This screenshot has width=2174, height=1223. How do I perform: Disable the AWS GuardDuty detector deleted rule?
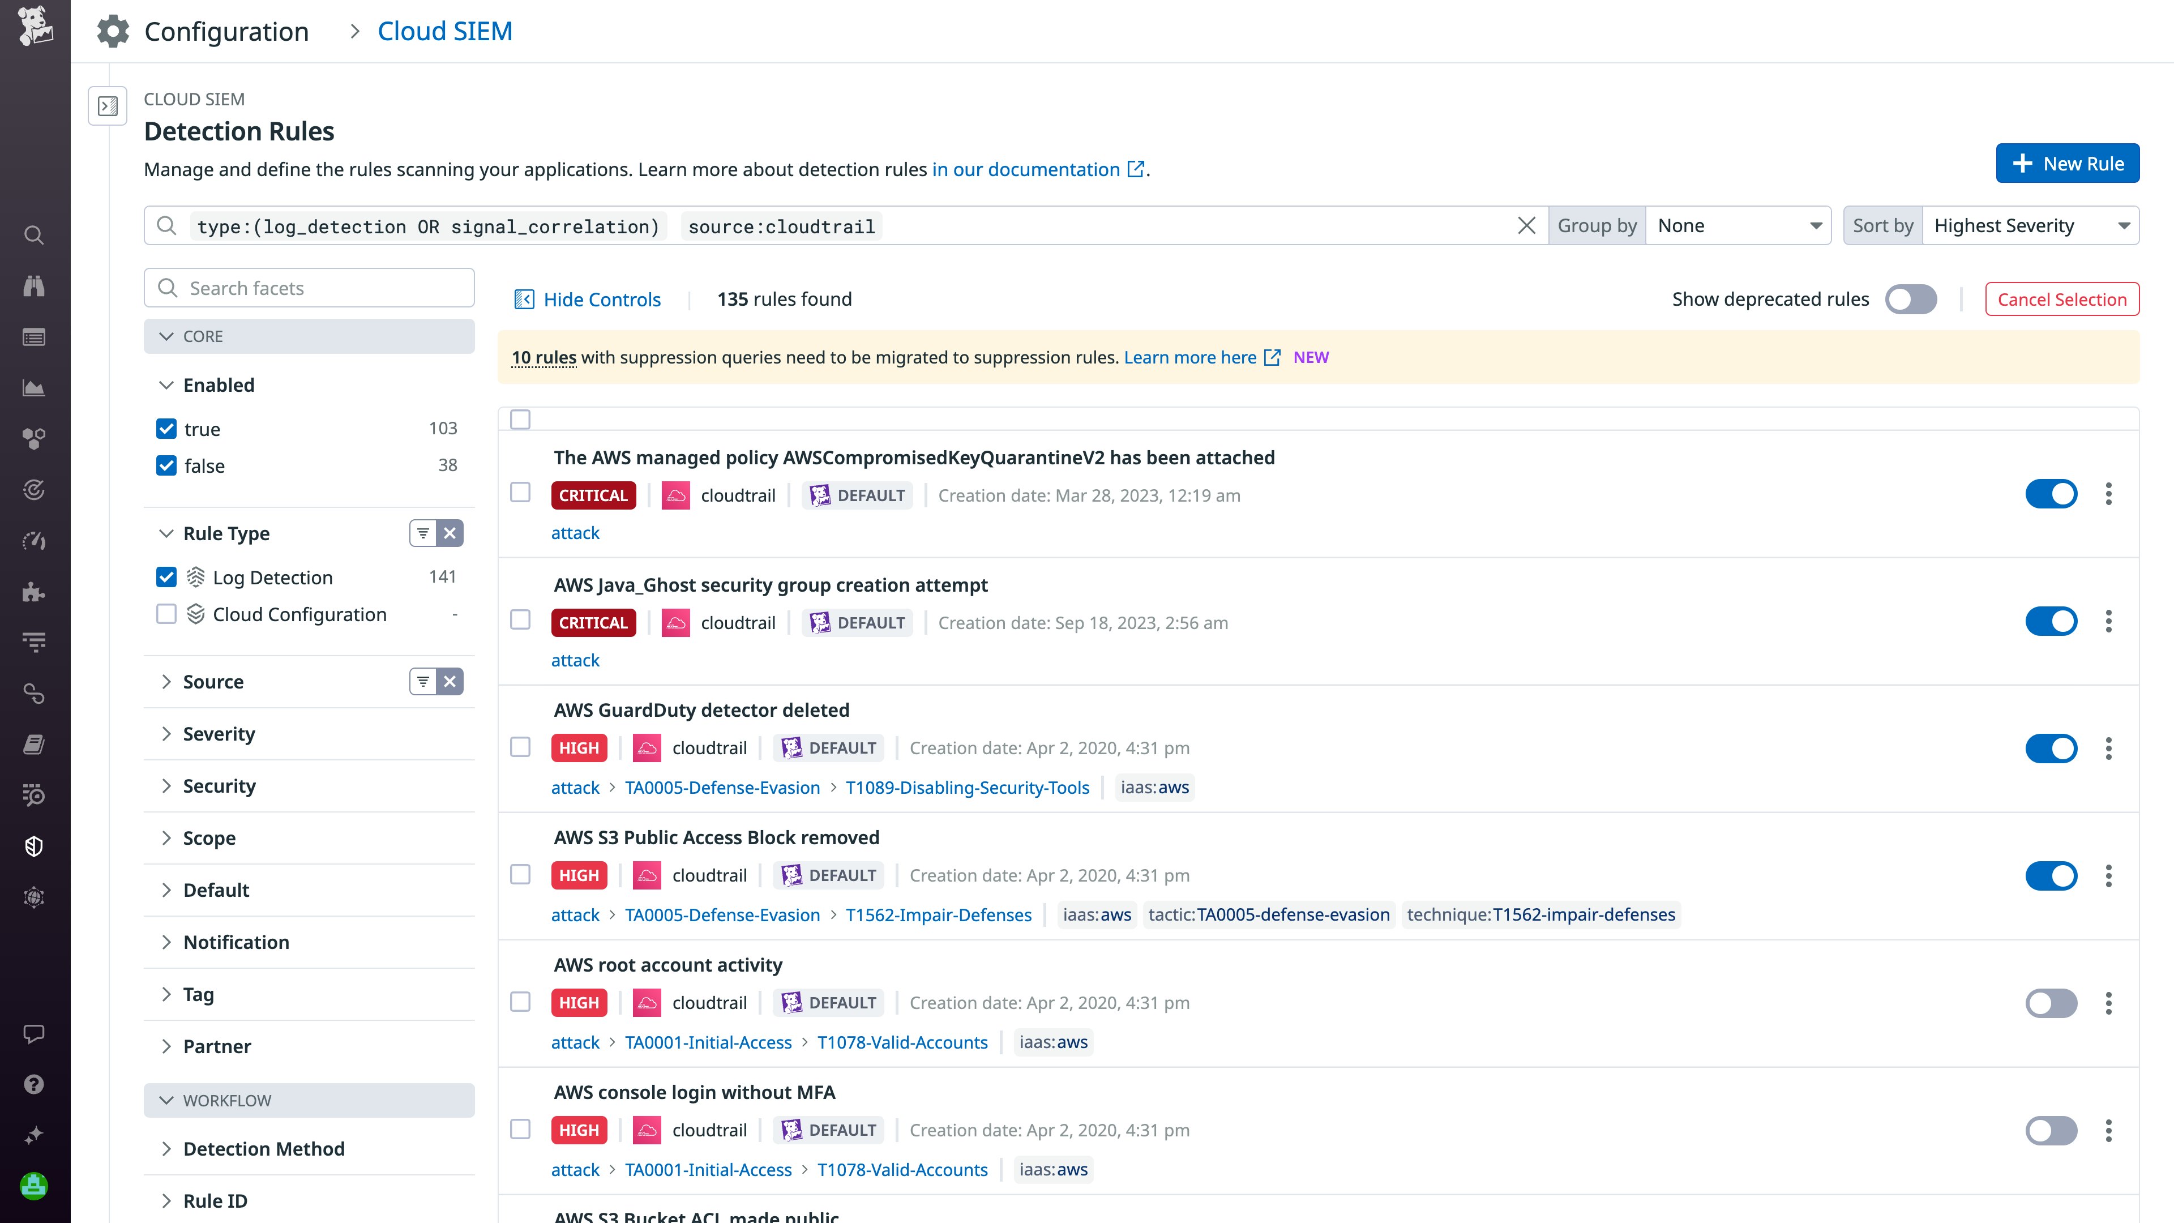coord(2052,748)
